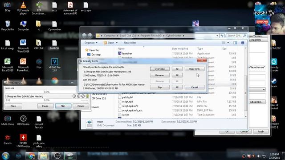Image resolution: width=285 pixels, height=160 pixels.
Task: Pause the TeraCopy transfer
Action: [x=45, y=106]
